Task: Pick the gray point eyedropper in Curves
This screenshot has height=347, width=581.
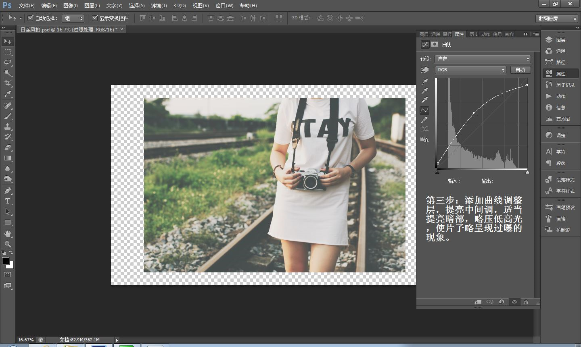Action: (424, 91)
